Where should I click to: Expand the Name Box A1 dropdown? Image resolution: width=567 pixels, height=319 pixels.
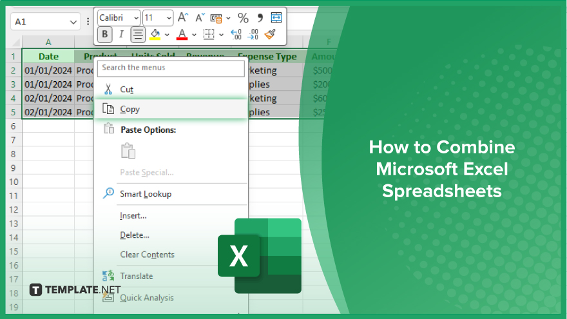point(73,22)
